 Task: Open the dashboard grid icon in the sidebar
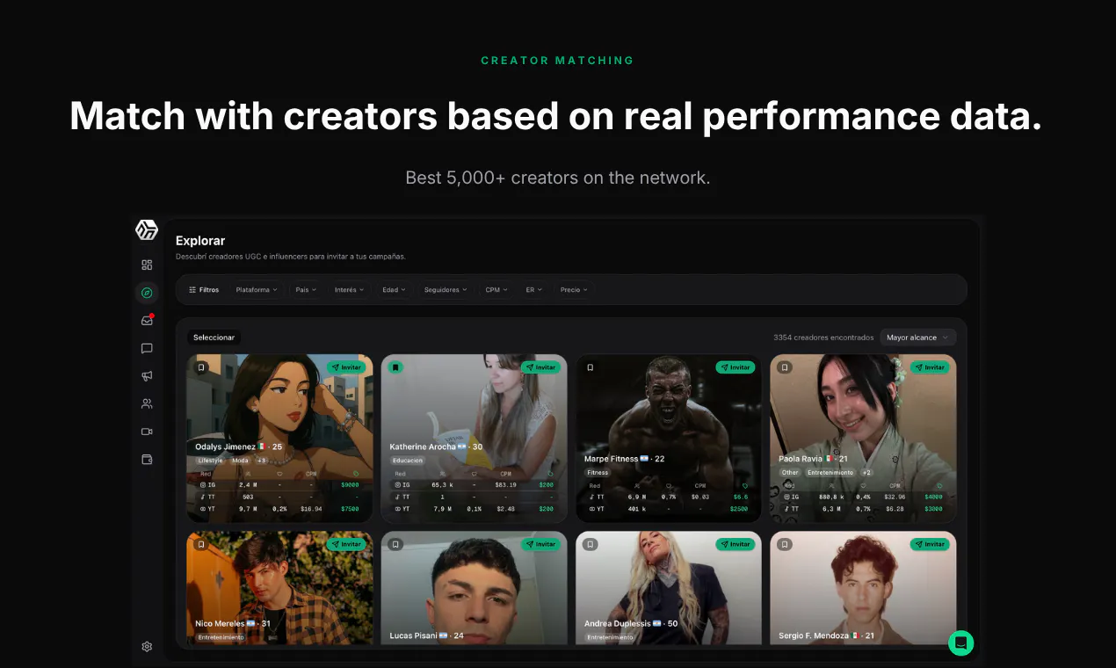click(147, 265)
